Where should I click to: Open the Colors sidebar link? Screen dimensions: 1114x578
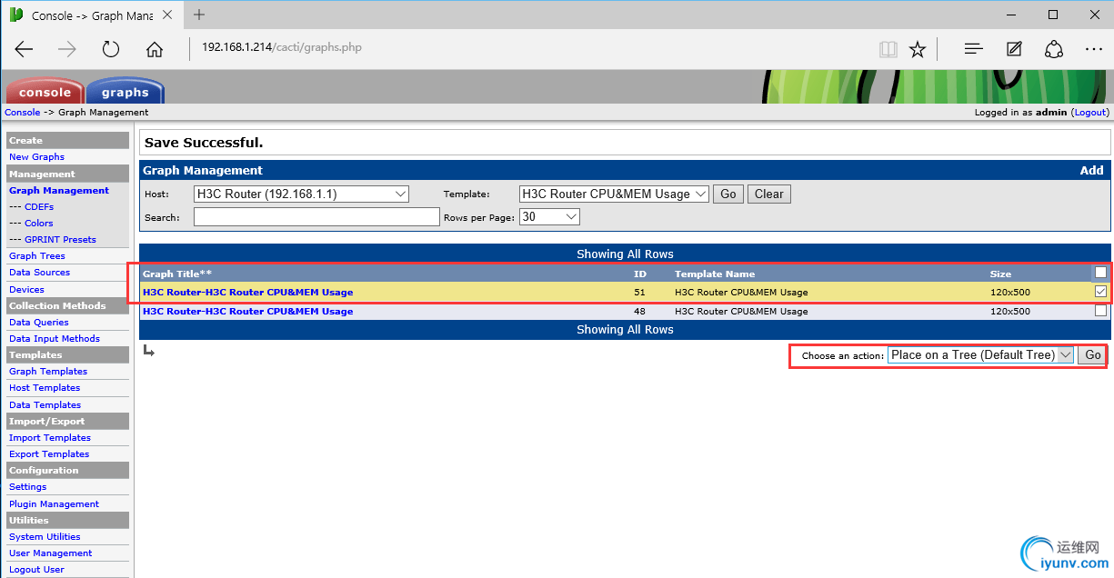click(x=39, y=224)
